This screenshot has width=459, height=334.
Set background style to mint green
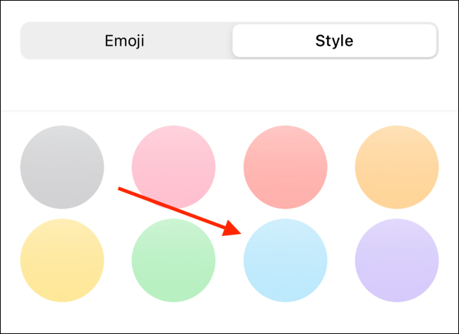(174, 260)
